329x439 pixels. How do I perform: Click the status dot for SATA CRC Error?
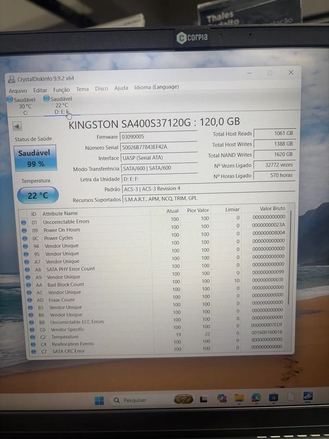click(x=34, y=352)
